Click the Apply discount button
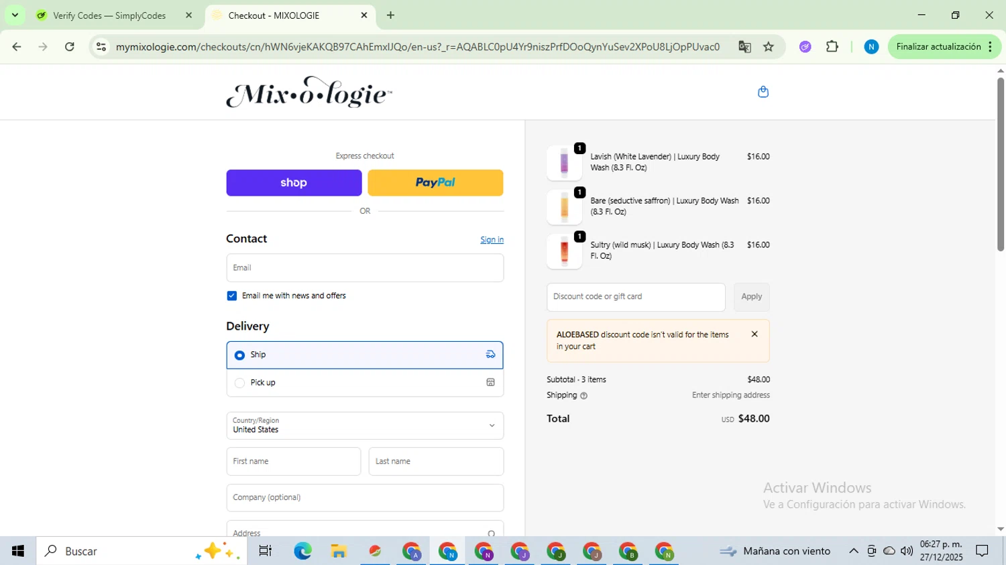This screenshot has width=1006, height=565. pos(751,297)
